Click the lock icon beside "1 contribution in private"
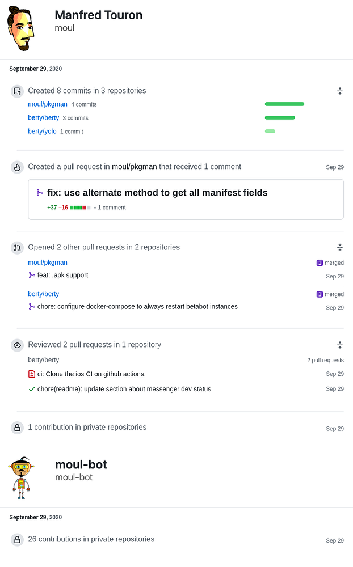The image size is (353, 567). (x=17, y=428)
